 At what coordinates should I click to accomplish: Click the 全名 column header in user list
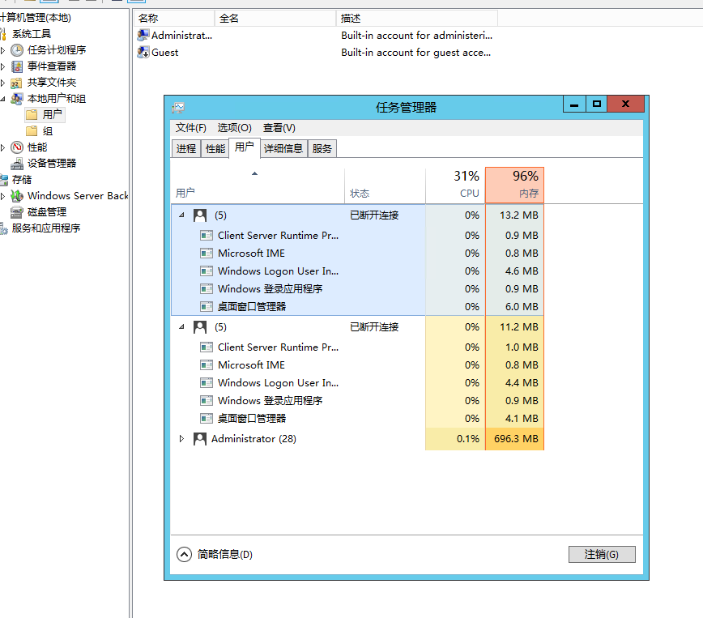tap(275, 19)
